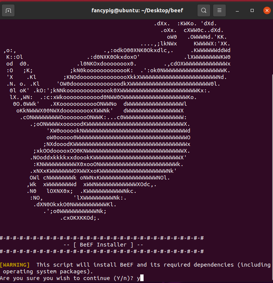Open the terminal hamburger menu

219,10
